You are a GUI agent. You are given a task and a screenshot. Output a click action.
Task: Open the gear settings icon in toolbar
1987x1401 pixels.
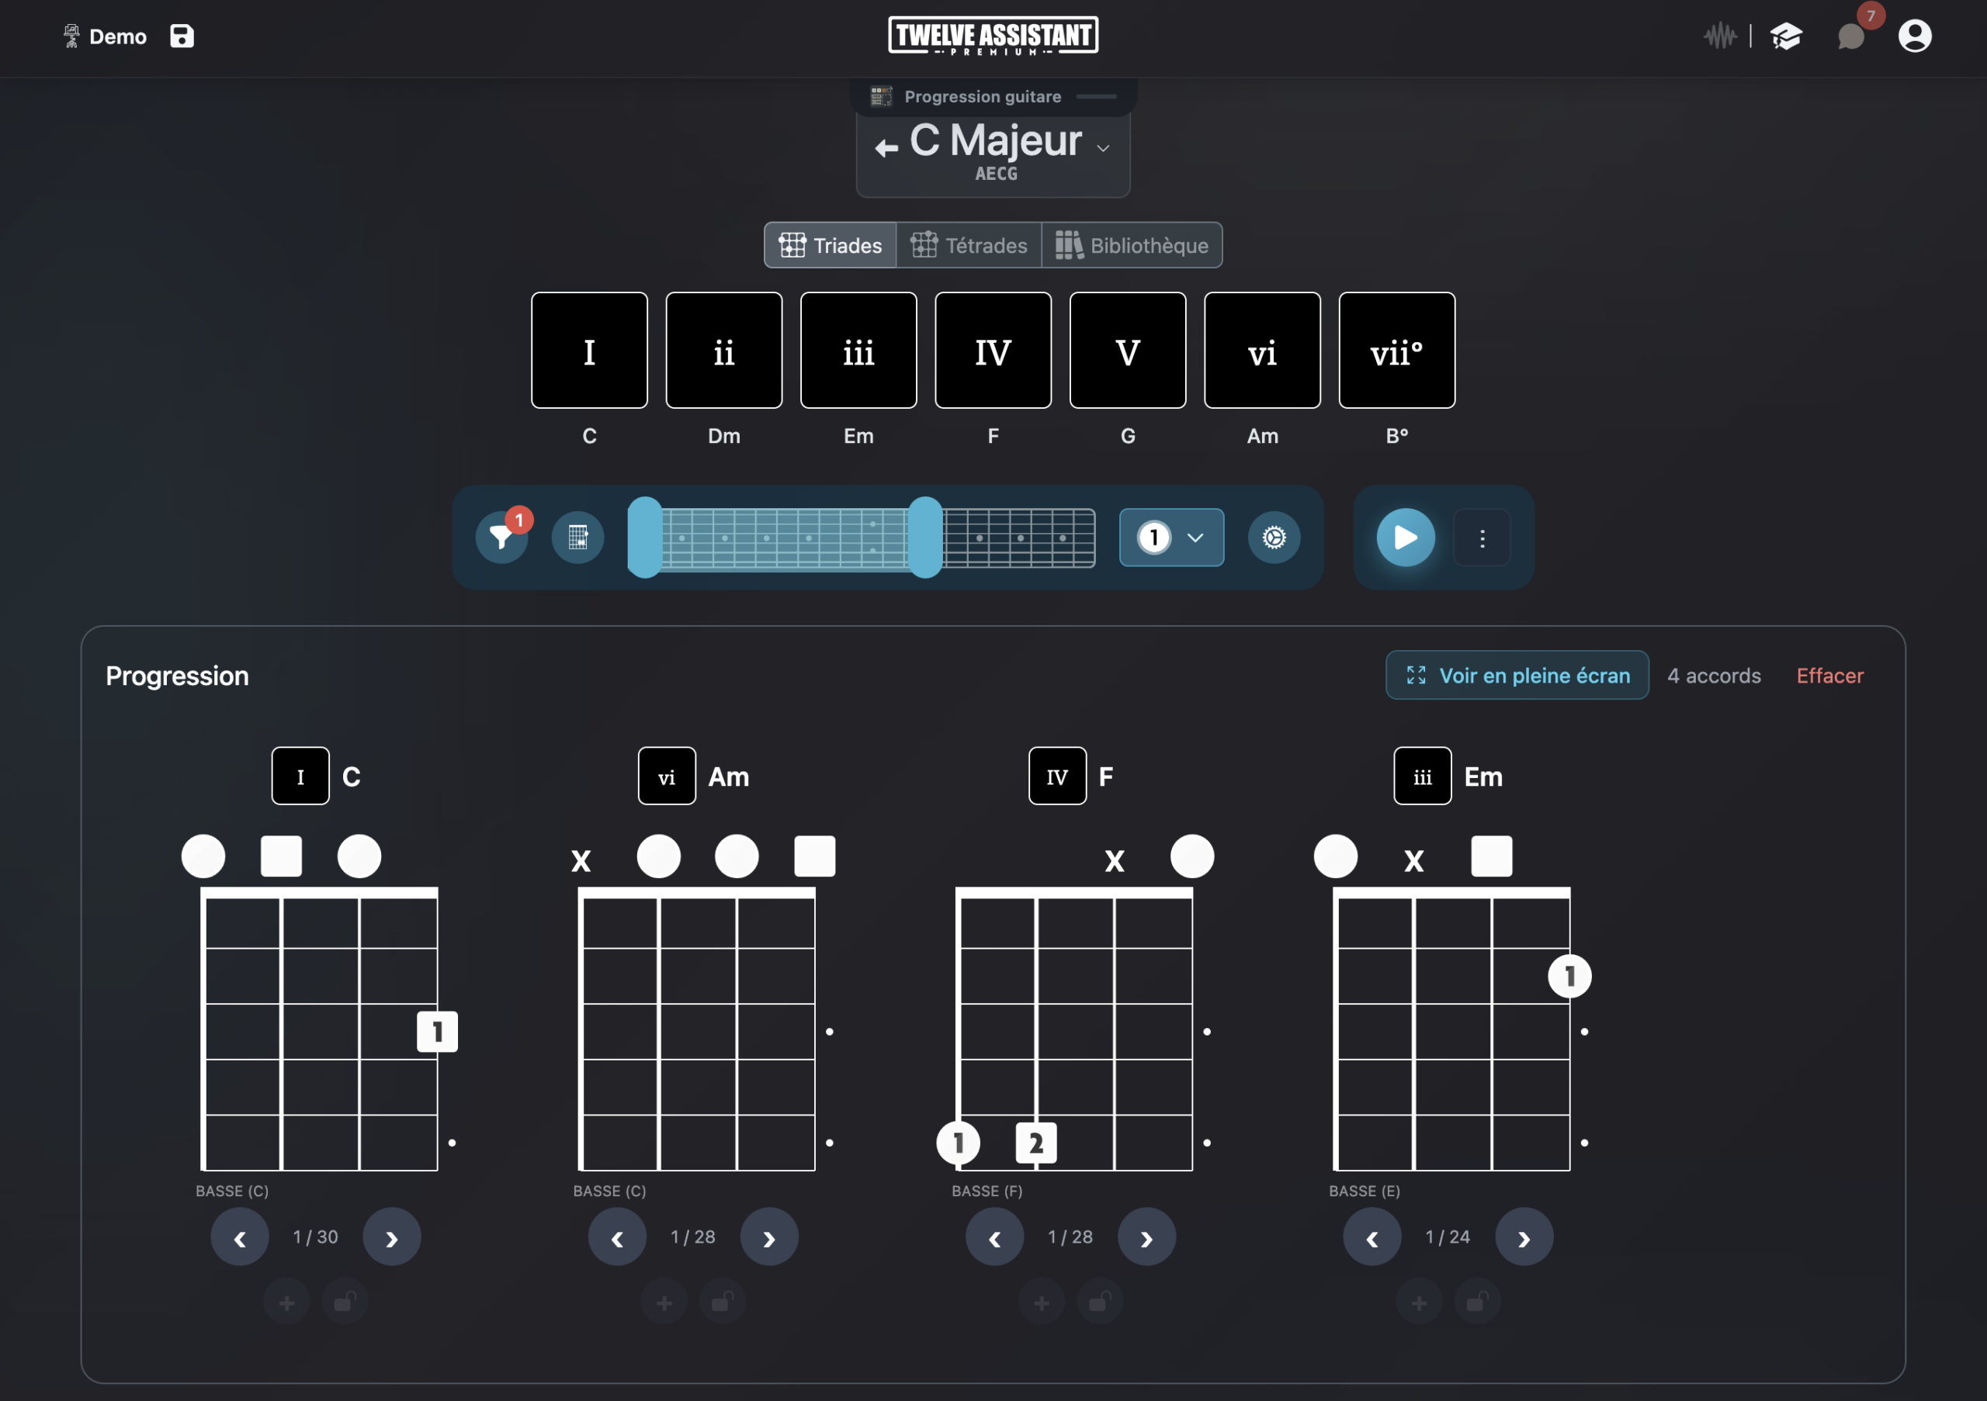coord(1274,537)
